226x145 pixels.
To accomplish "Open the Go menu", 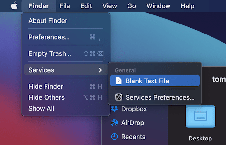I will pos(132,6).
